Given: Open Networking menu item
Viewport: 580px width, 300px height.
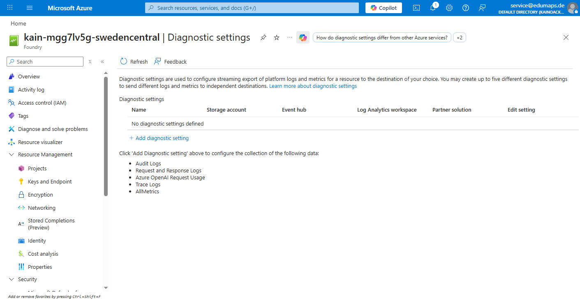Looking at the screenshot, I should pos(42,208).
